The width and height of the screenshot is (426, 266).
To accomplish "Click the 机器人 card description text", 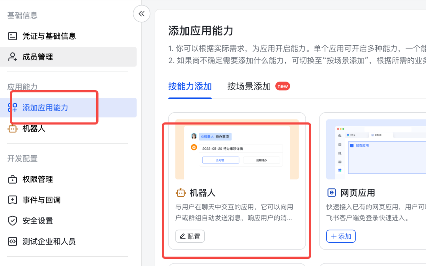I will (234, 212).
